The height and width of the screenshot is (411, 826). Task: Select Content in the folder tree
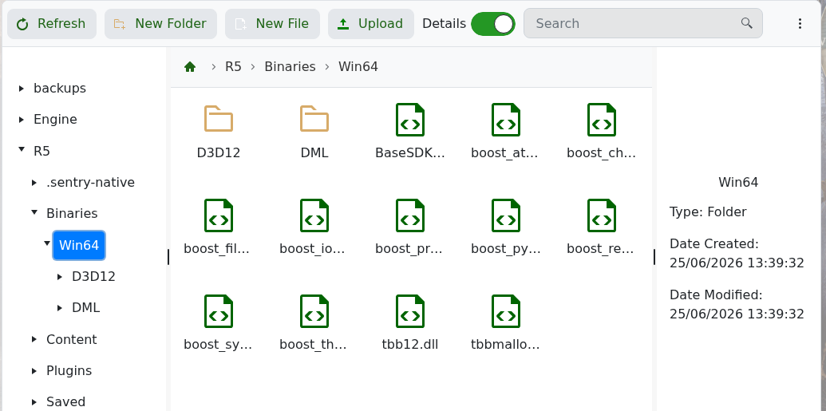click(x=72, y=339)
